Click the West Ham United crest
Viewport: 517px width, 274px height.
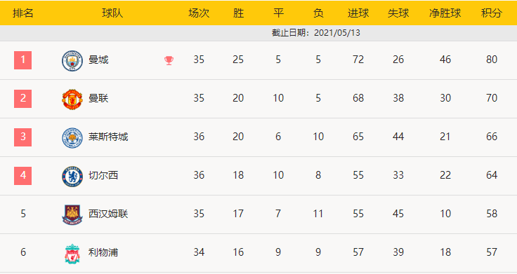tap(72, 215)
